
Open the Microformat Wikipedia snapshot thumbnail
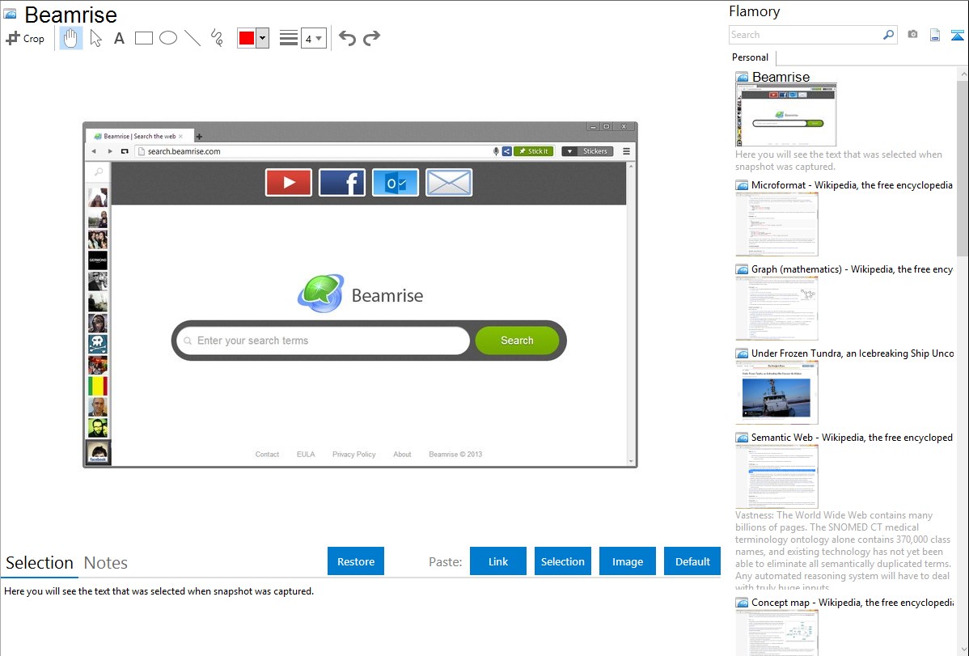pyautogui.click(x=776, y=224)
